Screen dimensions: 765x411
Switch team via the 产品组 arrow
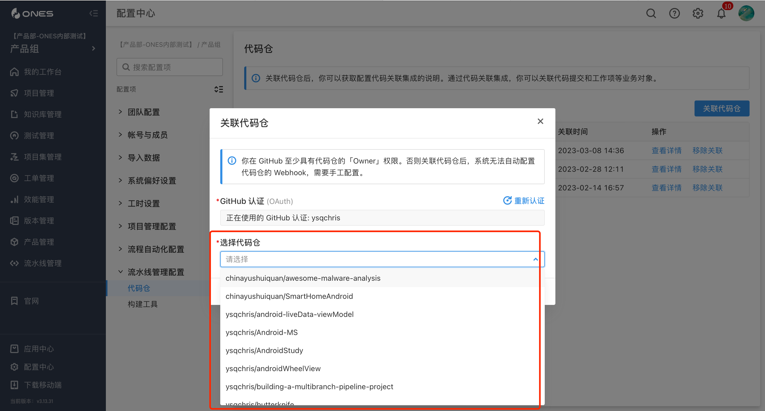[94, 48]
